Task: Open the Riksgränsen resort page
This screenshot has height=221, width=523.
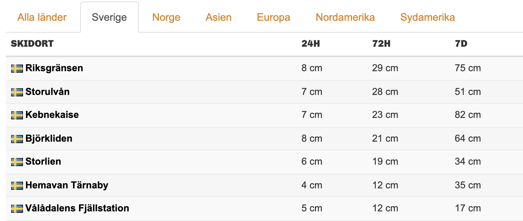Action: (54, 68)
